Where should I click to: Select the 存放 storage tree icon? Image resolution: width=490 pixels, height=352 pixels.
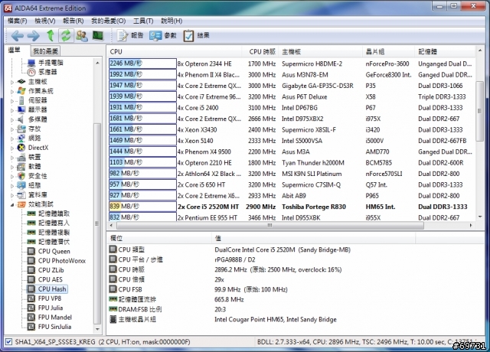click(x=21, y=129)
